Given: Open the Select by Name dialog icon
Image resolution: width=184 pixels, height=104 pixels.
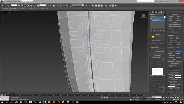Looking at the screenshot, I should 22,5.
